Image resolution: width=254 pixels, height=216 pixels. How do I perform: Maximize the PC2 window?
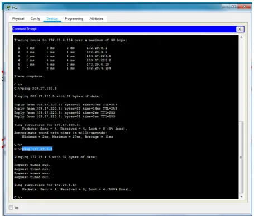(x=234, y=7)
